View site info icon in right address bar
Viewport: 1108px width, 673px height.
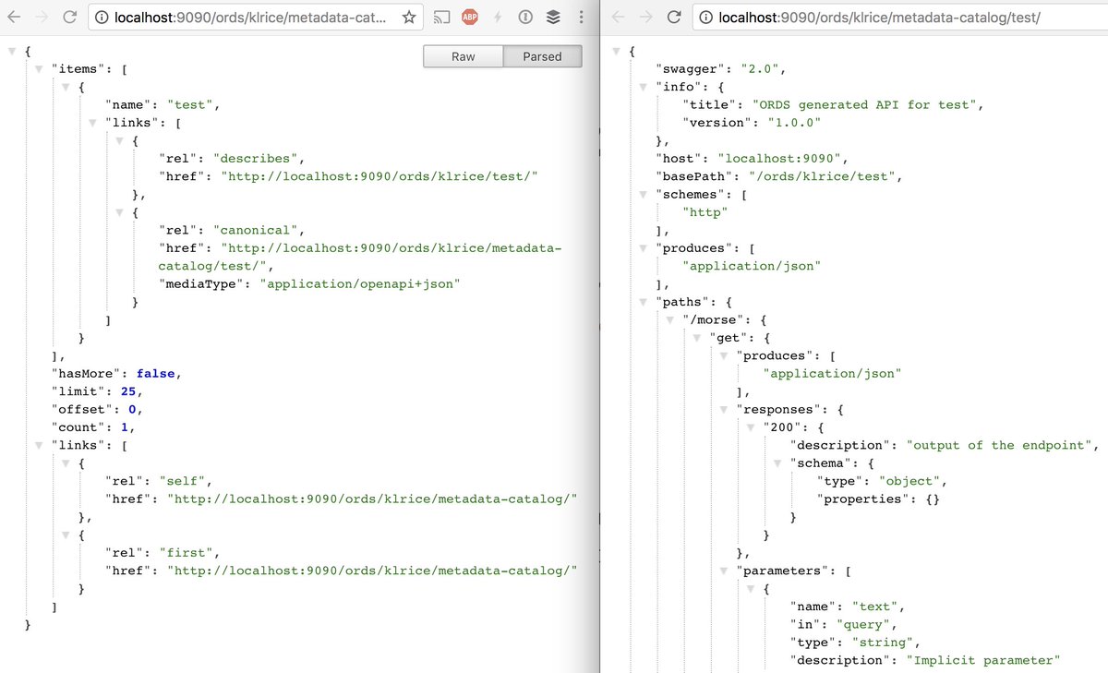pyautogui.click(x=706, y=17)
